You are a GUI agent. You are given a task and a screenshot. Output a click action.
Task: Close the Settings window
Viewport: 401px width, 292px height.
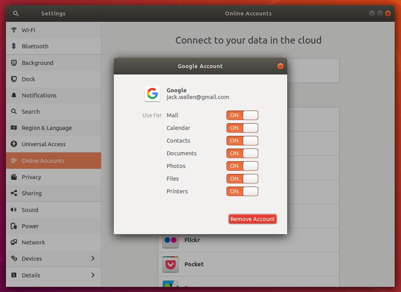388,13
